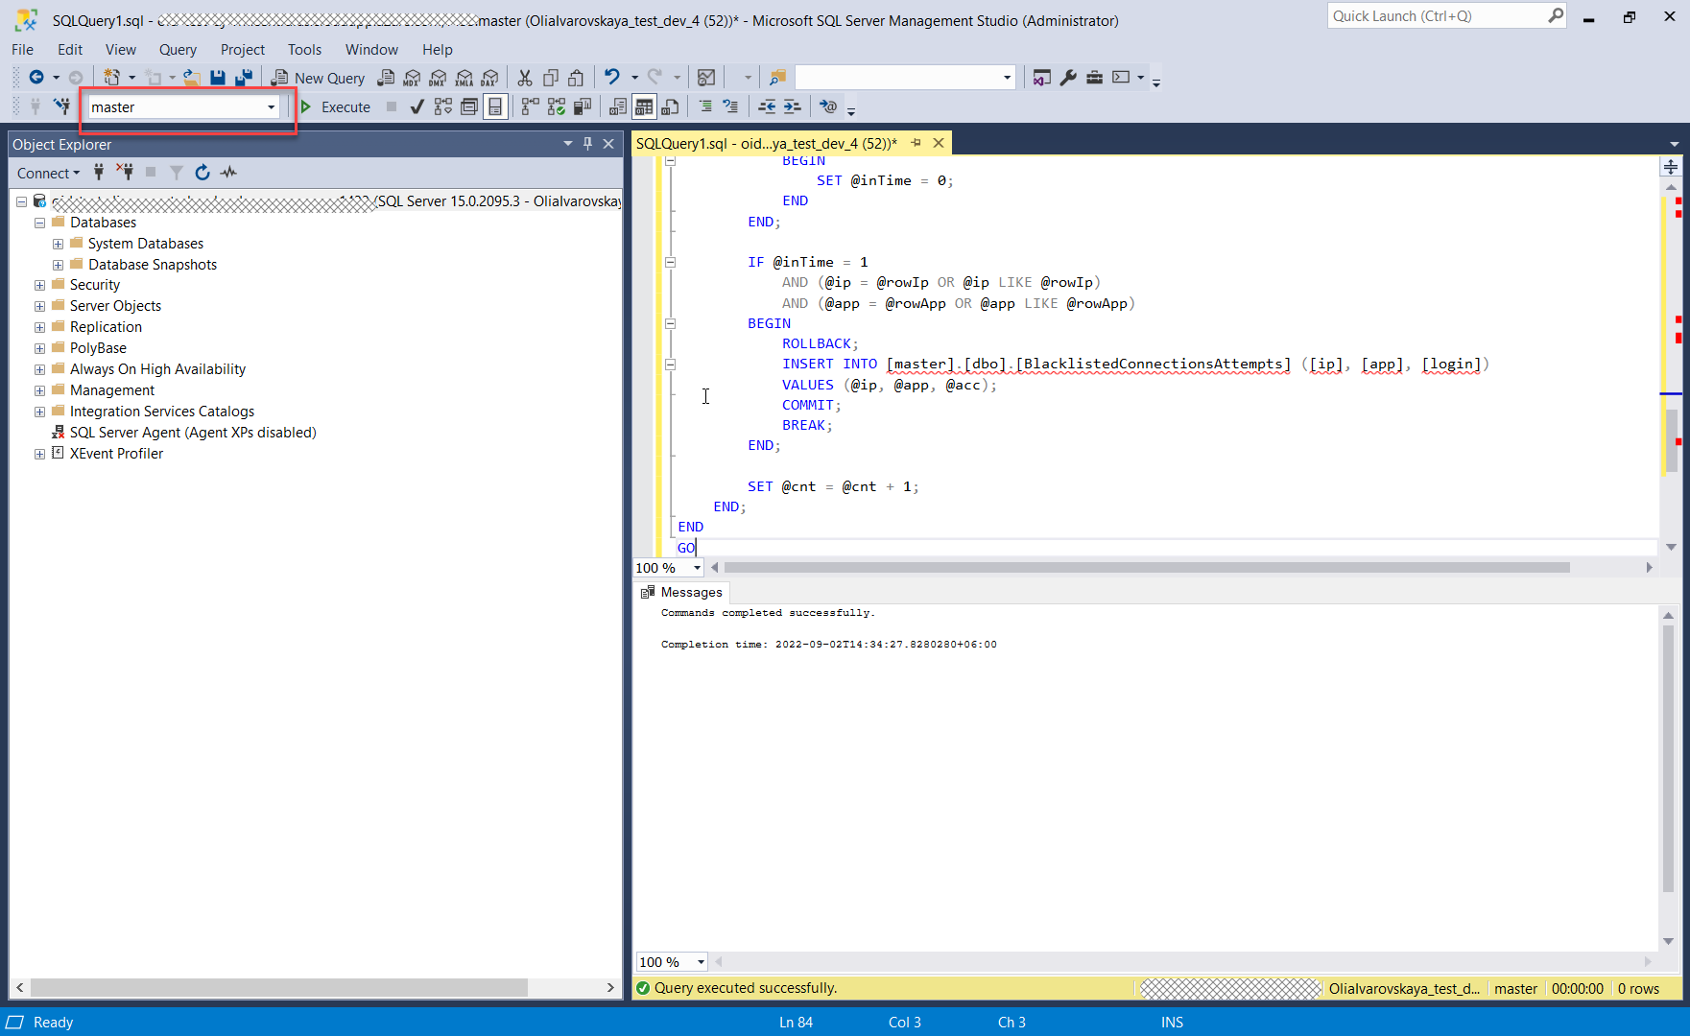The image size is (1690, 1036).
Task: Click the New Project icon in toolbar
Action: tap(112, 78)
